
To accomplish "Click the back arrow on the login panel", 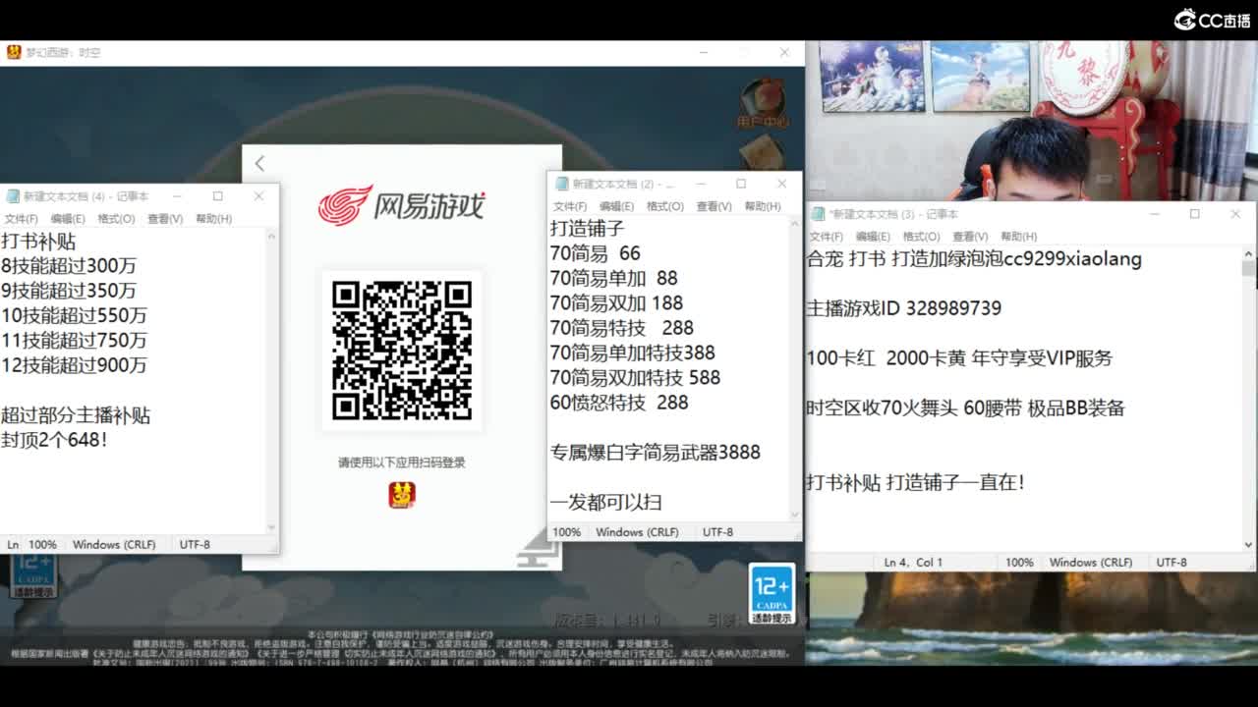I will (259, 163).
